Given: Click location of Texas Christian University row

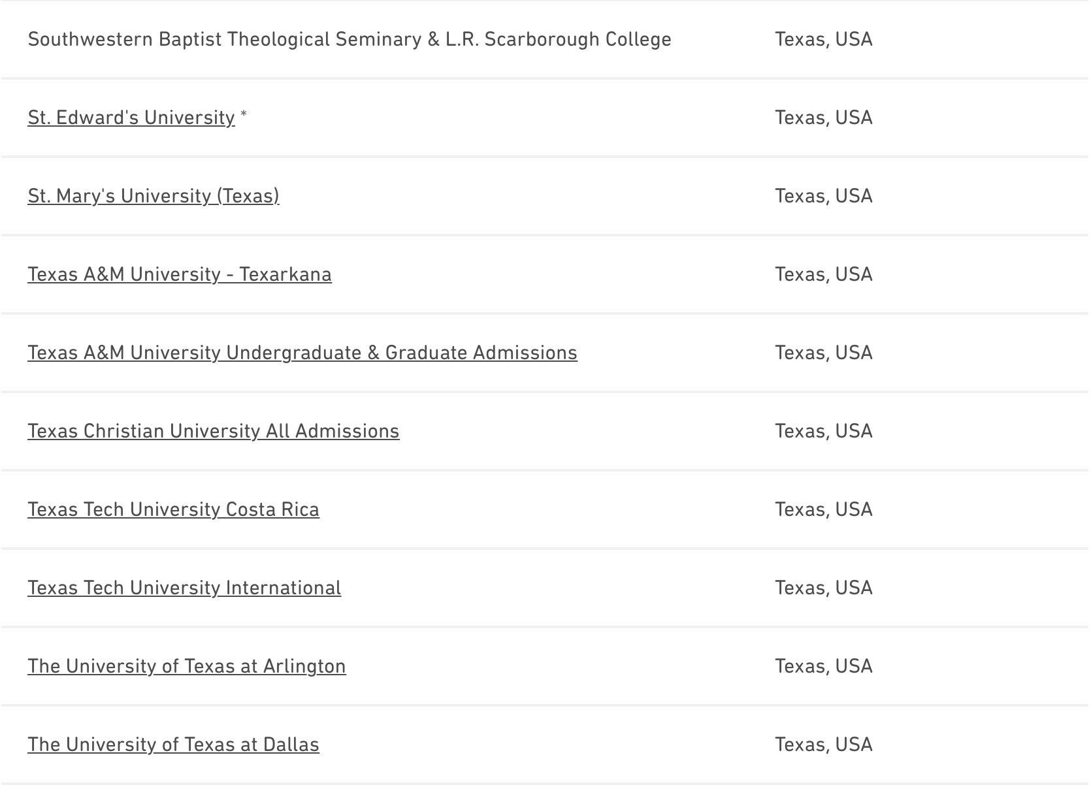Looking at the screenshot, I should pos(823,431).
